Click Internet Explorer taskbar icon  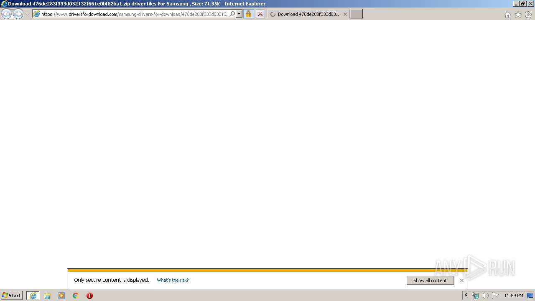[33, 296]
